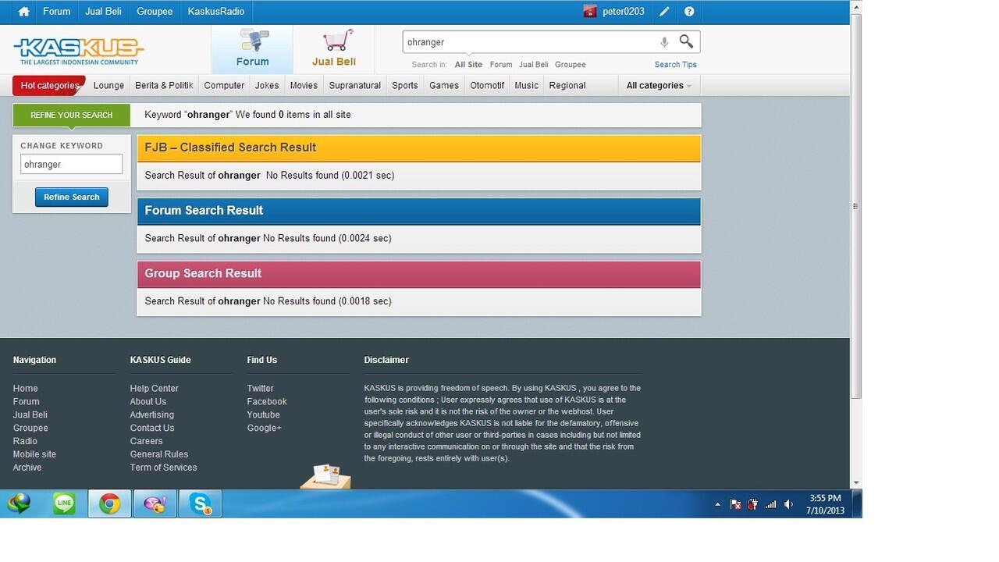The image size is (999, 562).
Task: Open the Music category
Action: click(526, 85)
